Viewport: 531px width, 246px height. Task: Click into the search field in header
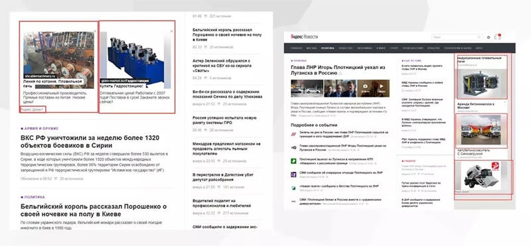(x=457, y=37)
